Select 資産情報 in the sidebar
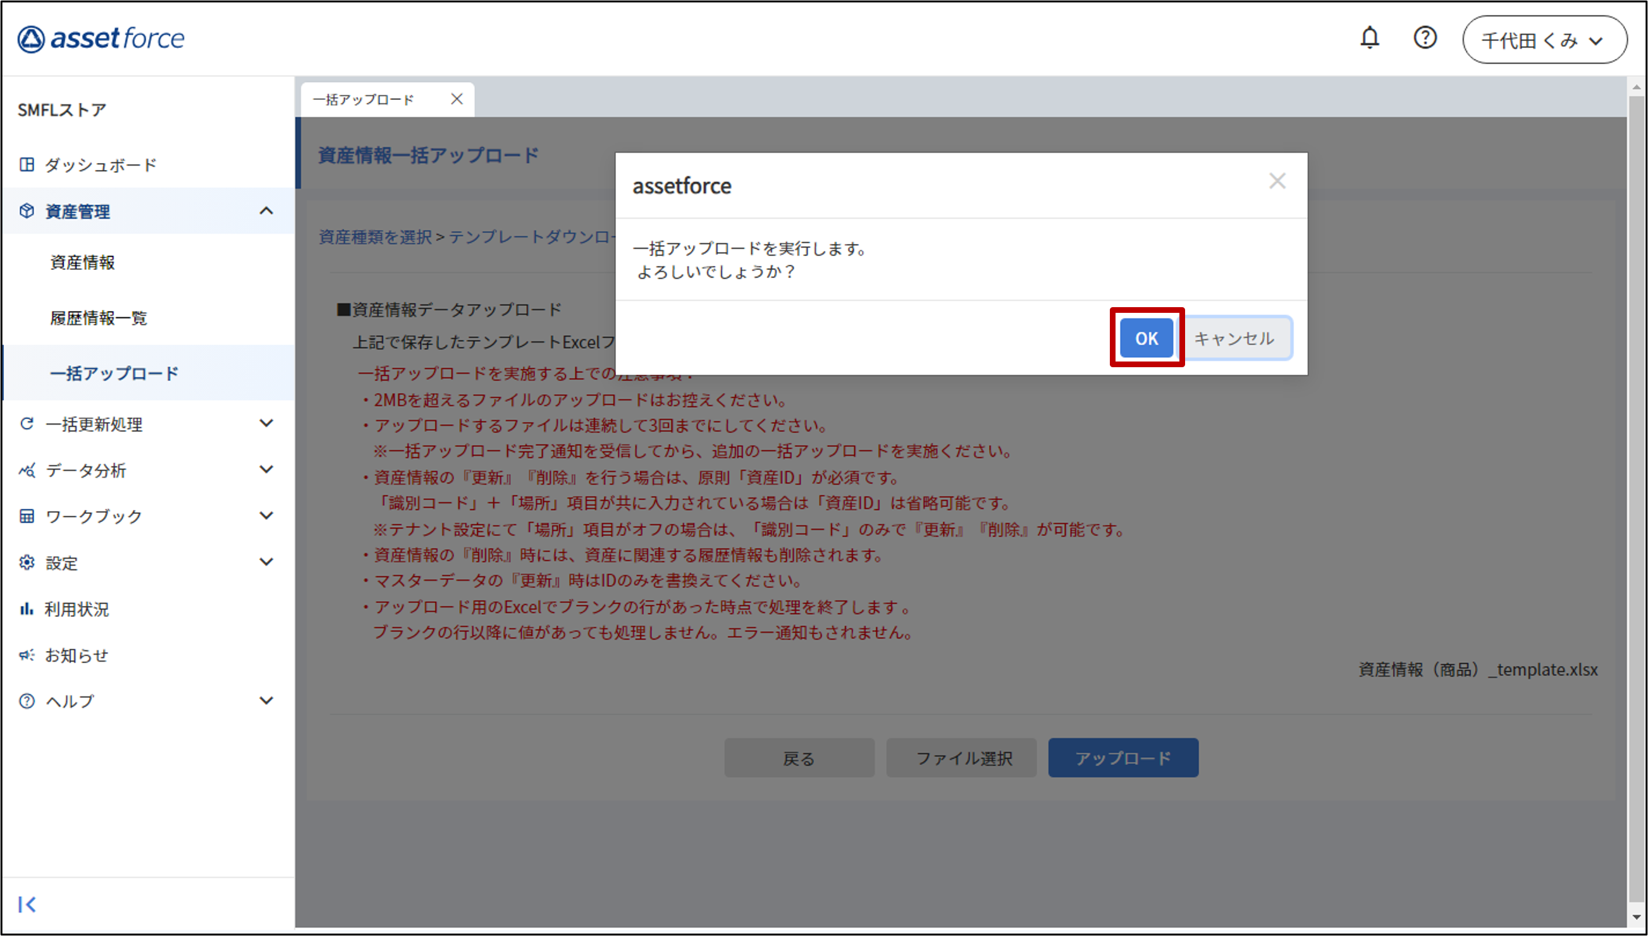The height and width of the screenshot is (936, 1648). (82, 262)
